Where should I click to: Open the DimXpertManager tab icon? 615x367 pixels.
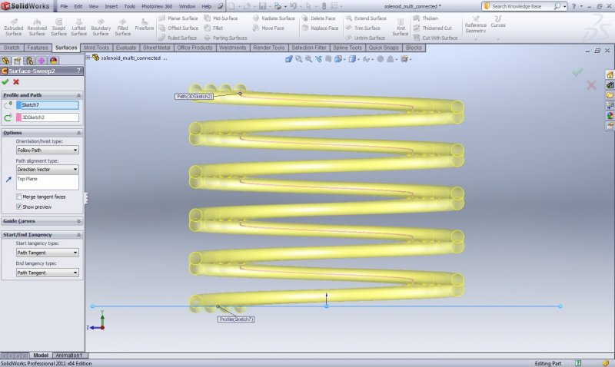click(42, 61)
